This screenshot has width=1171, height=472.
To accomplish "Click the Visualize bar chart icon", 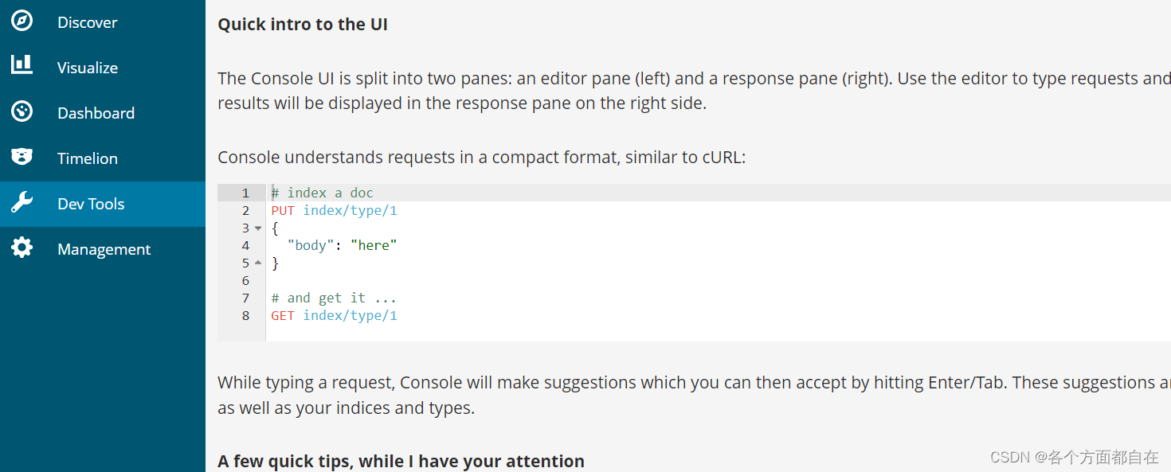I will (x=22, y=64).
